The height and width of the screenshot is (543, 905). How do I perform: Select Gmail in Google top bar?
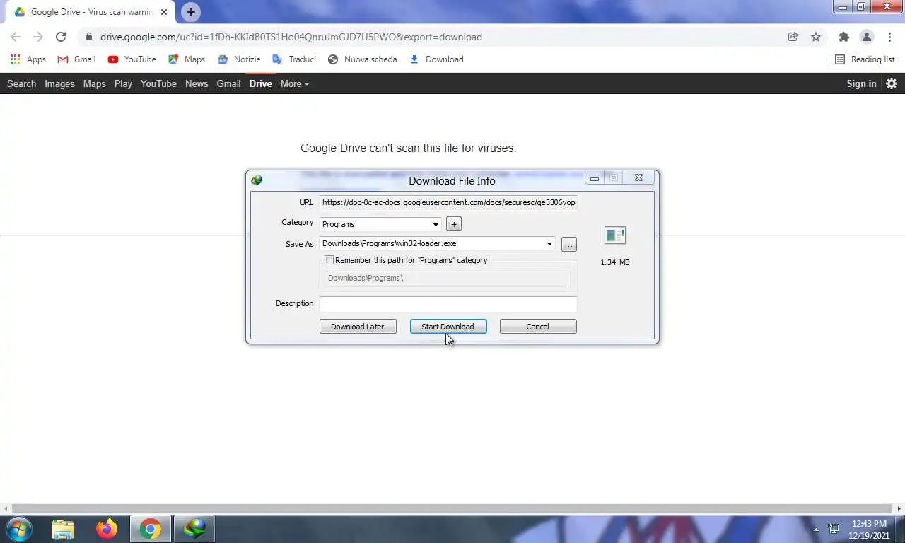[228, 83]
